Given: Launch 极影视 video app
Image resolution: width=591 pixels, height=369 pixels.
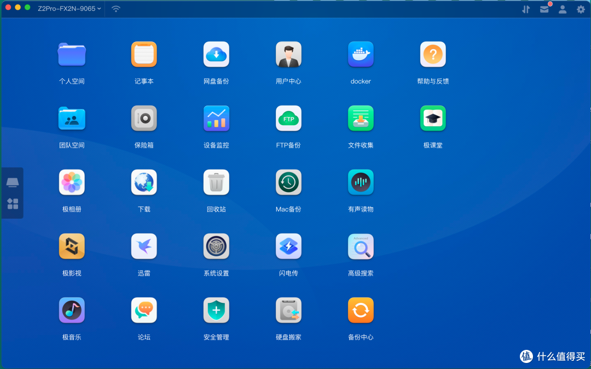Looking at the screenshot, I should pyautogui.click(x=72, y=246).
